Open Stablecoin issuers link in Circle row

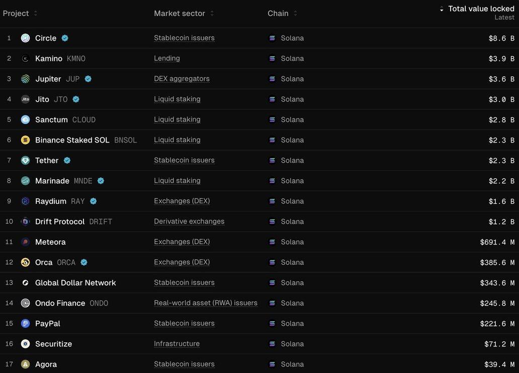pos(185,38)
